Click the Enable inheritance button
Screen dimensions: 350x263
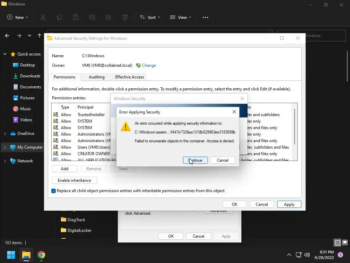[x=74, y=180]
